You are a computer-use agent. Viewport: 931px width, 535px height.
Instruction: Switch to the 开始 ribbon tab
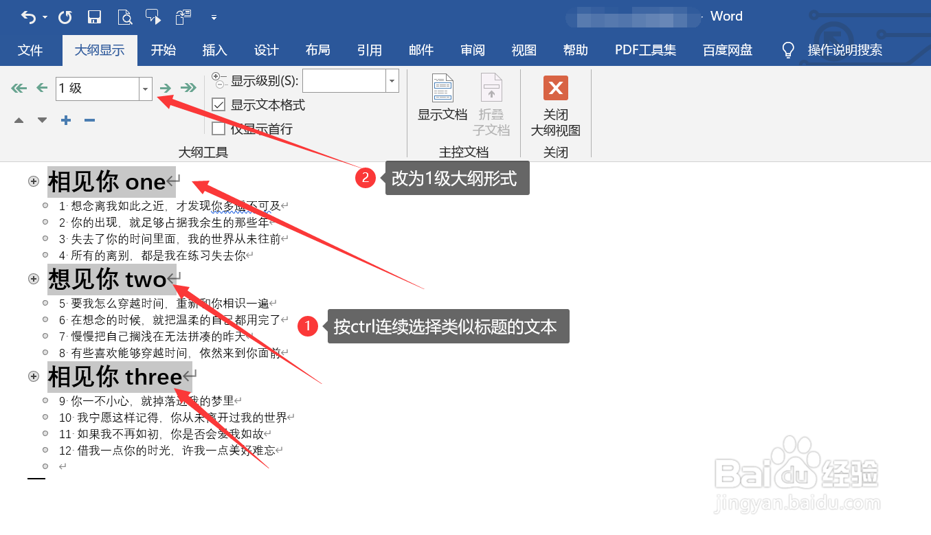coord(164,49)
